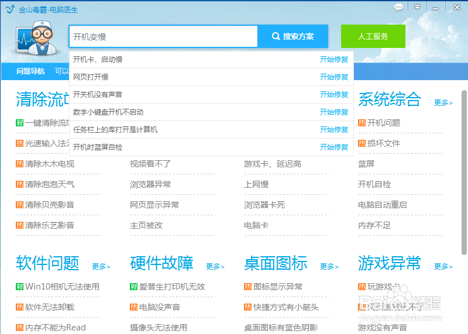Open 内存不足 problem
468x334 pixels.
coord(374,225)
